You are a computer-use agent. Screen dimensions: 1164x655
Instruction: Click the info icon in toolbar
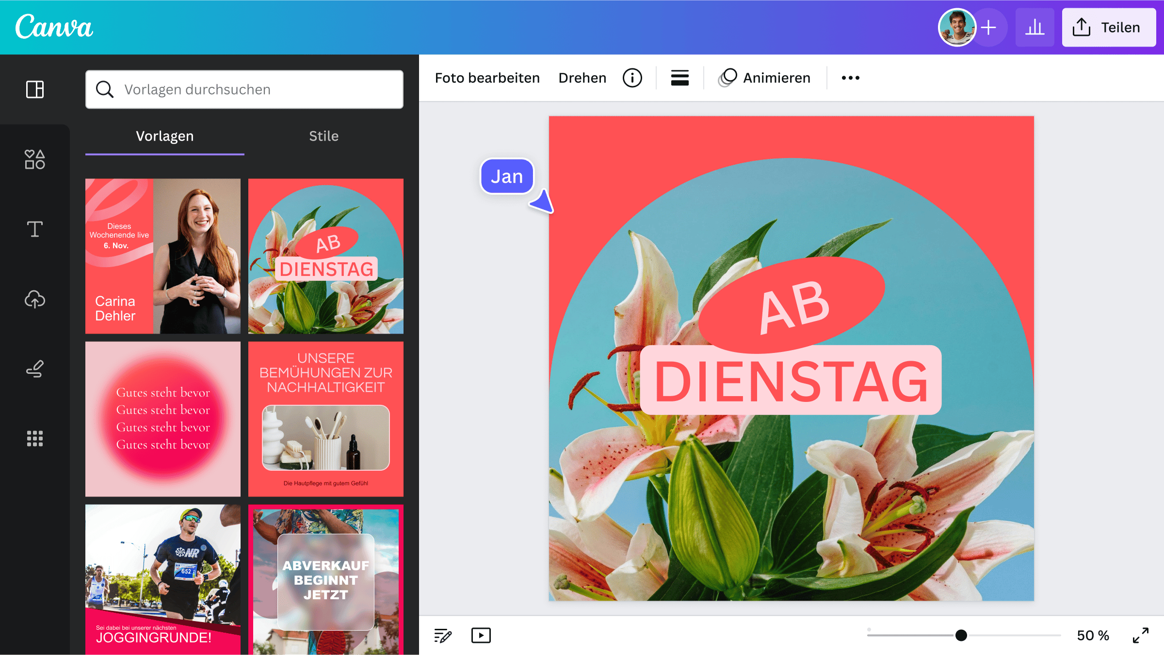pyautogui.click(x=632, y=78)
